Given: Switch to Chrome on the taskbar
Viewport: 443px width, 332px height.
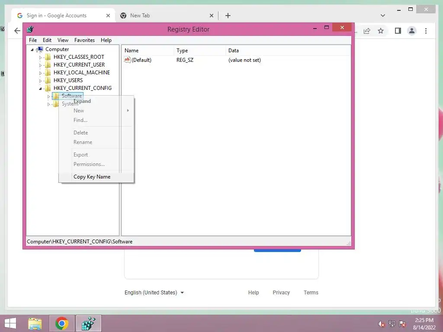Looking at the screenshot, I should click(62, 323).
